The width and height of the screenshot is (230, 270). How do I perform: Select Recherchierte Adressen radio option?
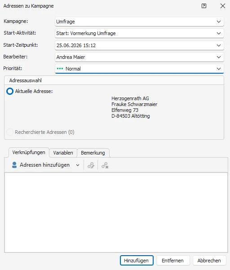10,132
